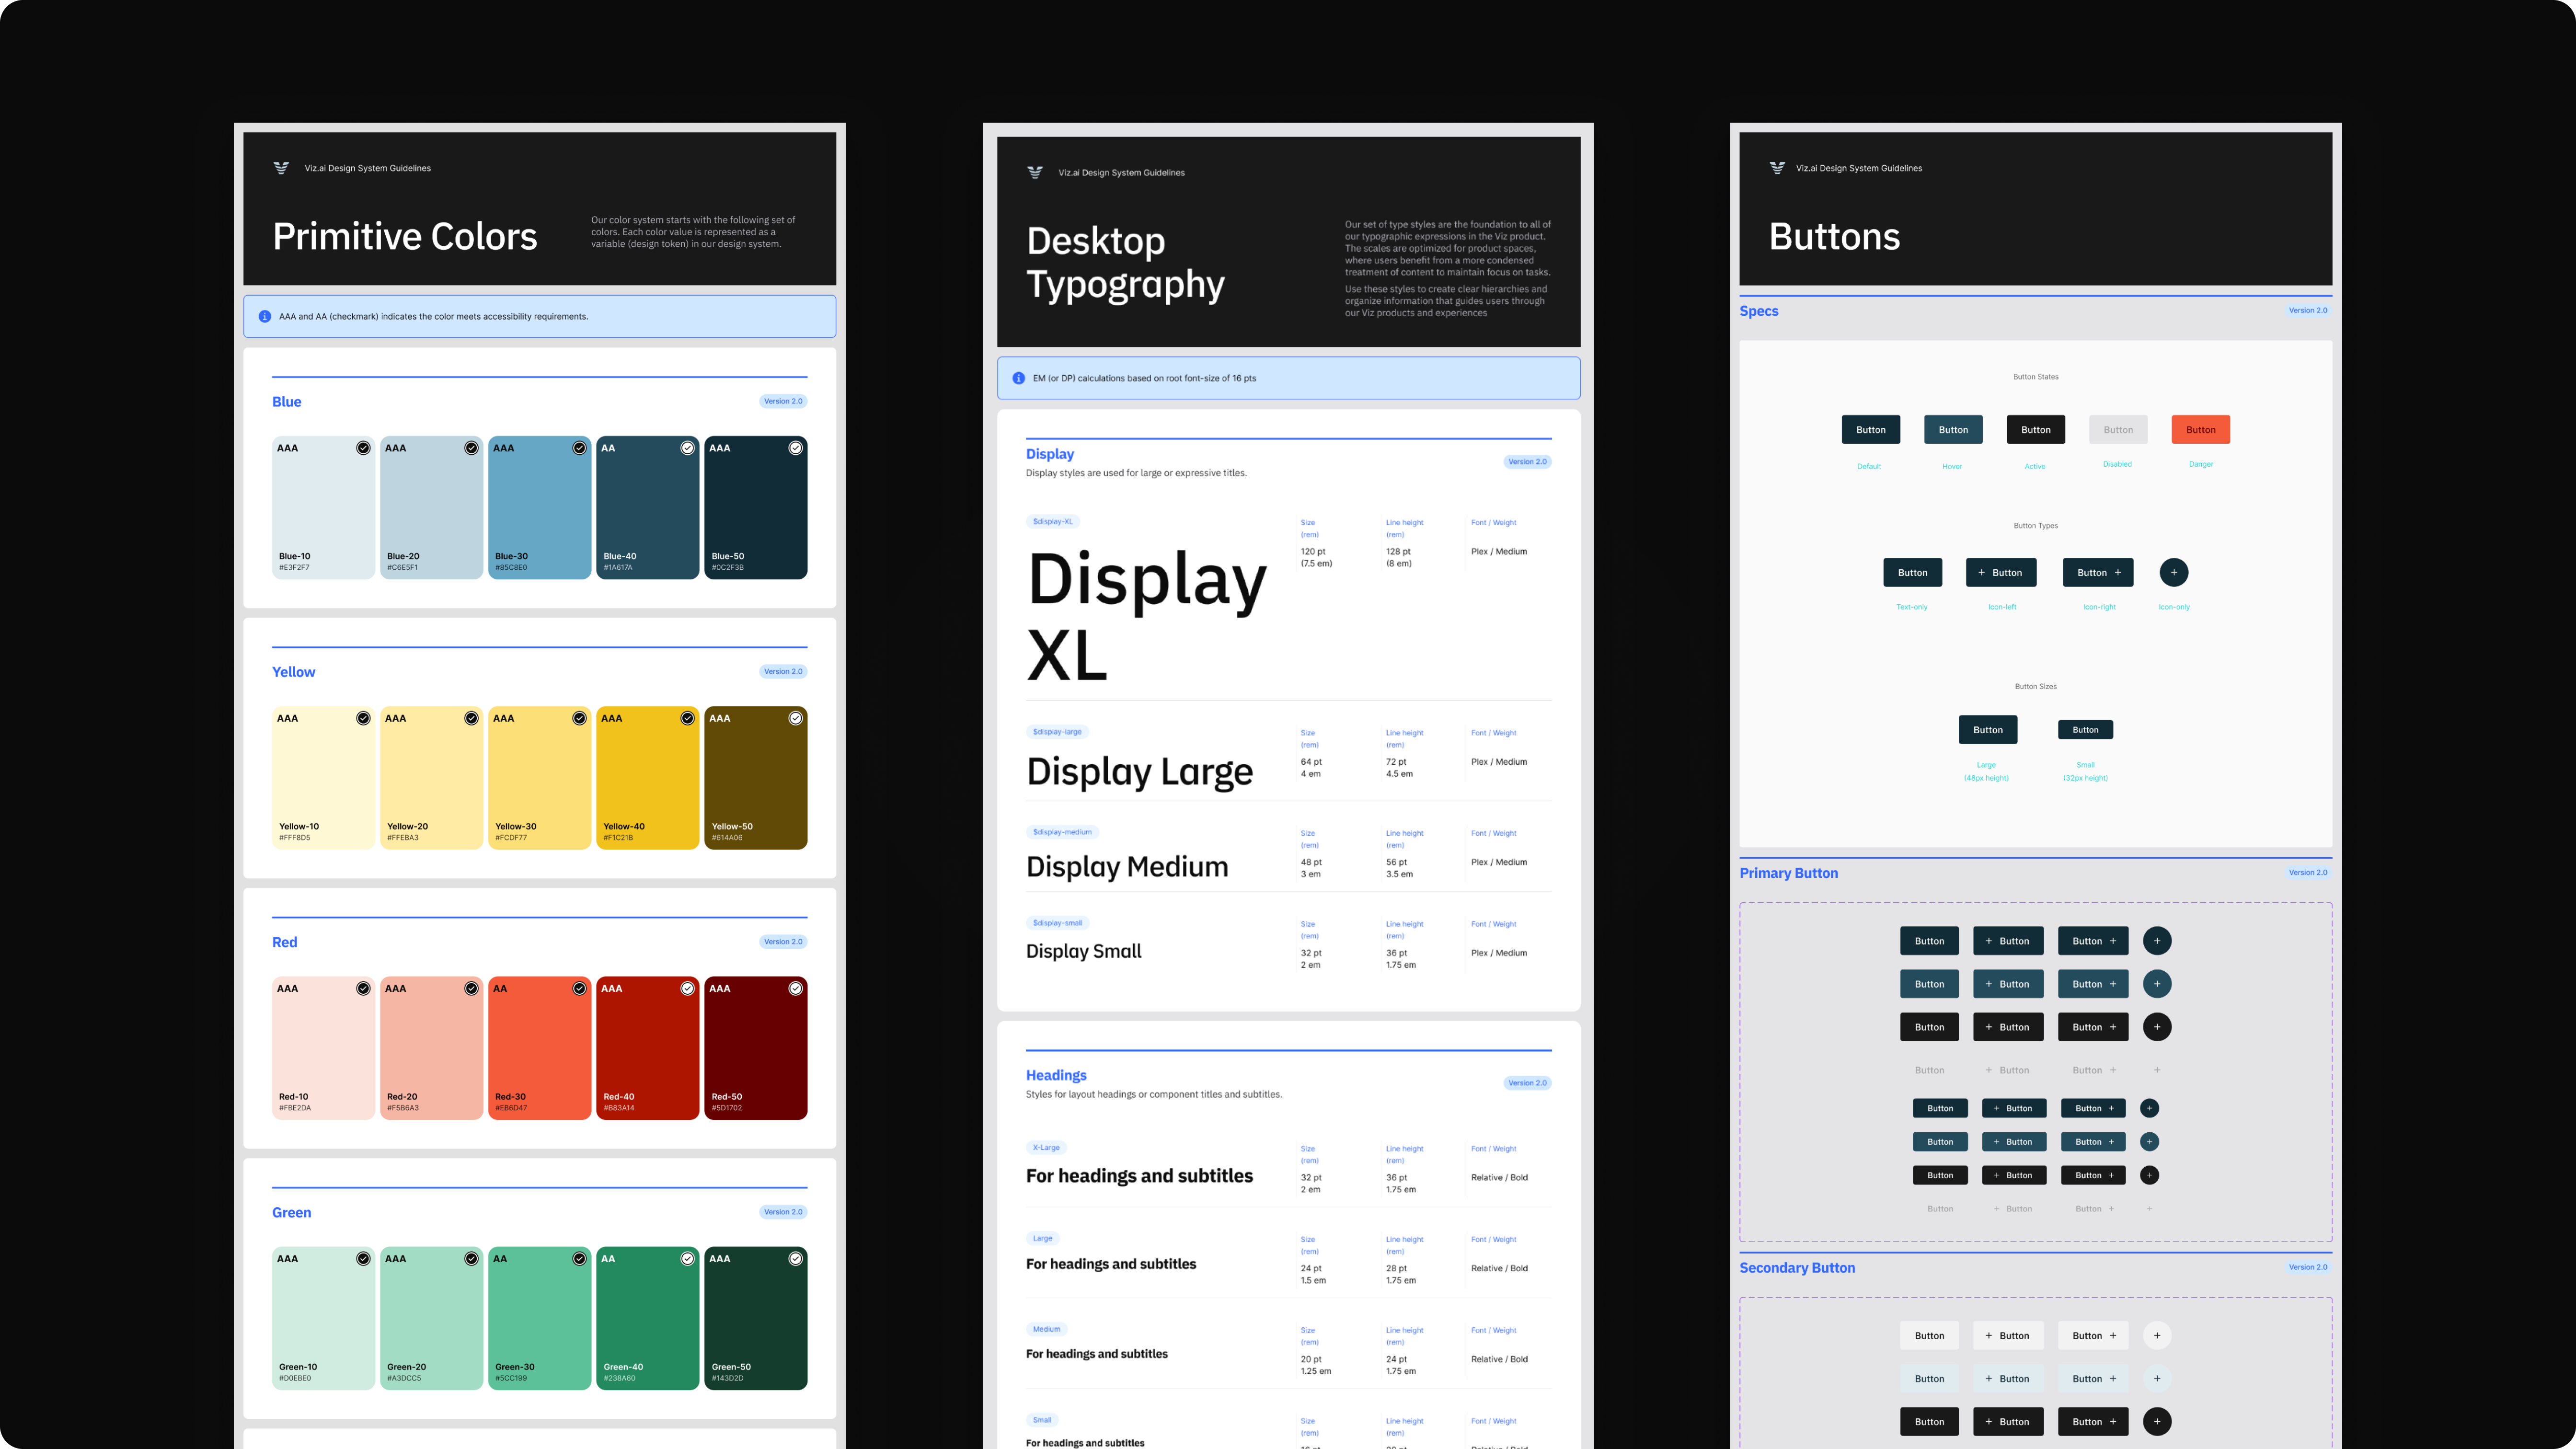The image size is (2576, 1449).
Task: Click the checkmark icon on the Blue-30 swatch
Action: pos(579,448)
